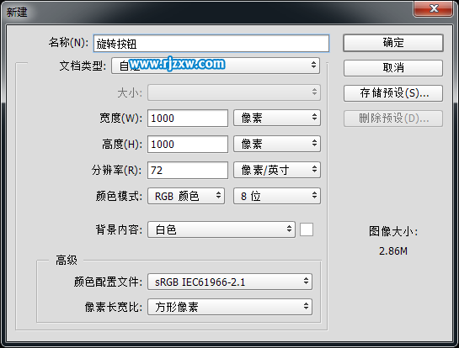Open the 颜色配置文件 sRGB profile dropdown

[230, 282]
